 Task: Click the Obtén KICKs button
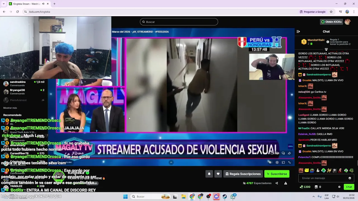tap(331, 22)
